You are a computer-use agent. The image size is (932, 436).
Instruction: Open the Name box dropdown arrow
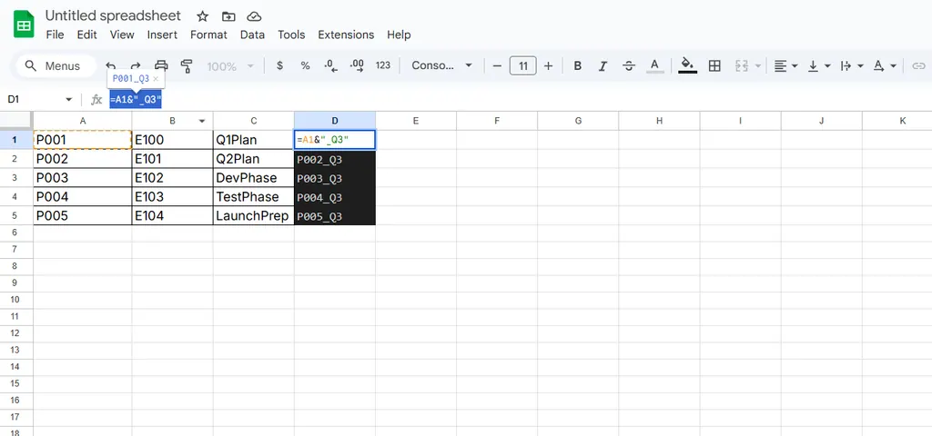click(68, 99)
